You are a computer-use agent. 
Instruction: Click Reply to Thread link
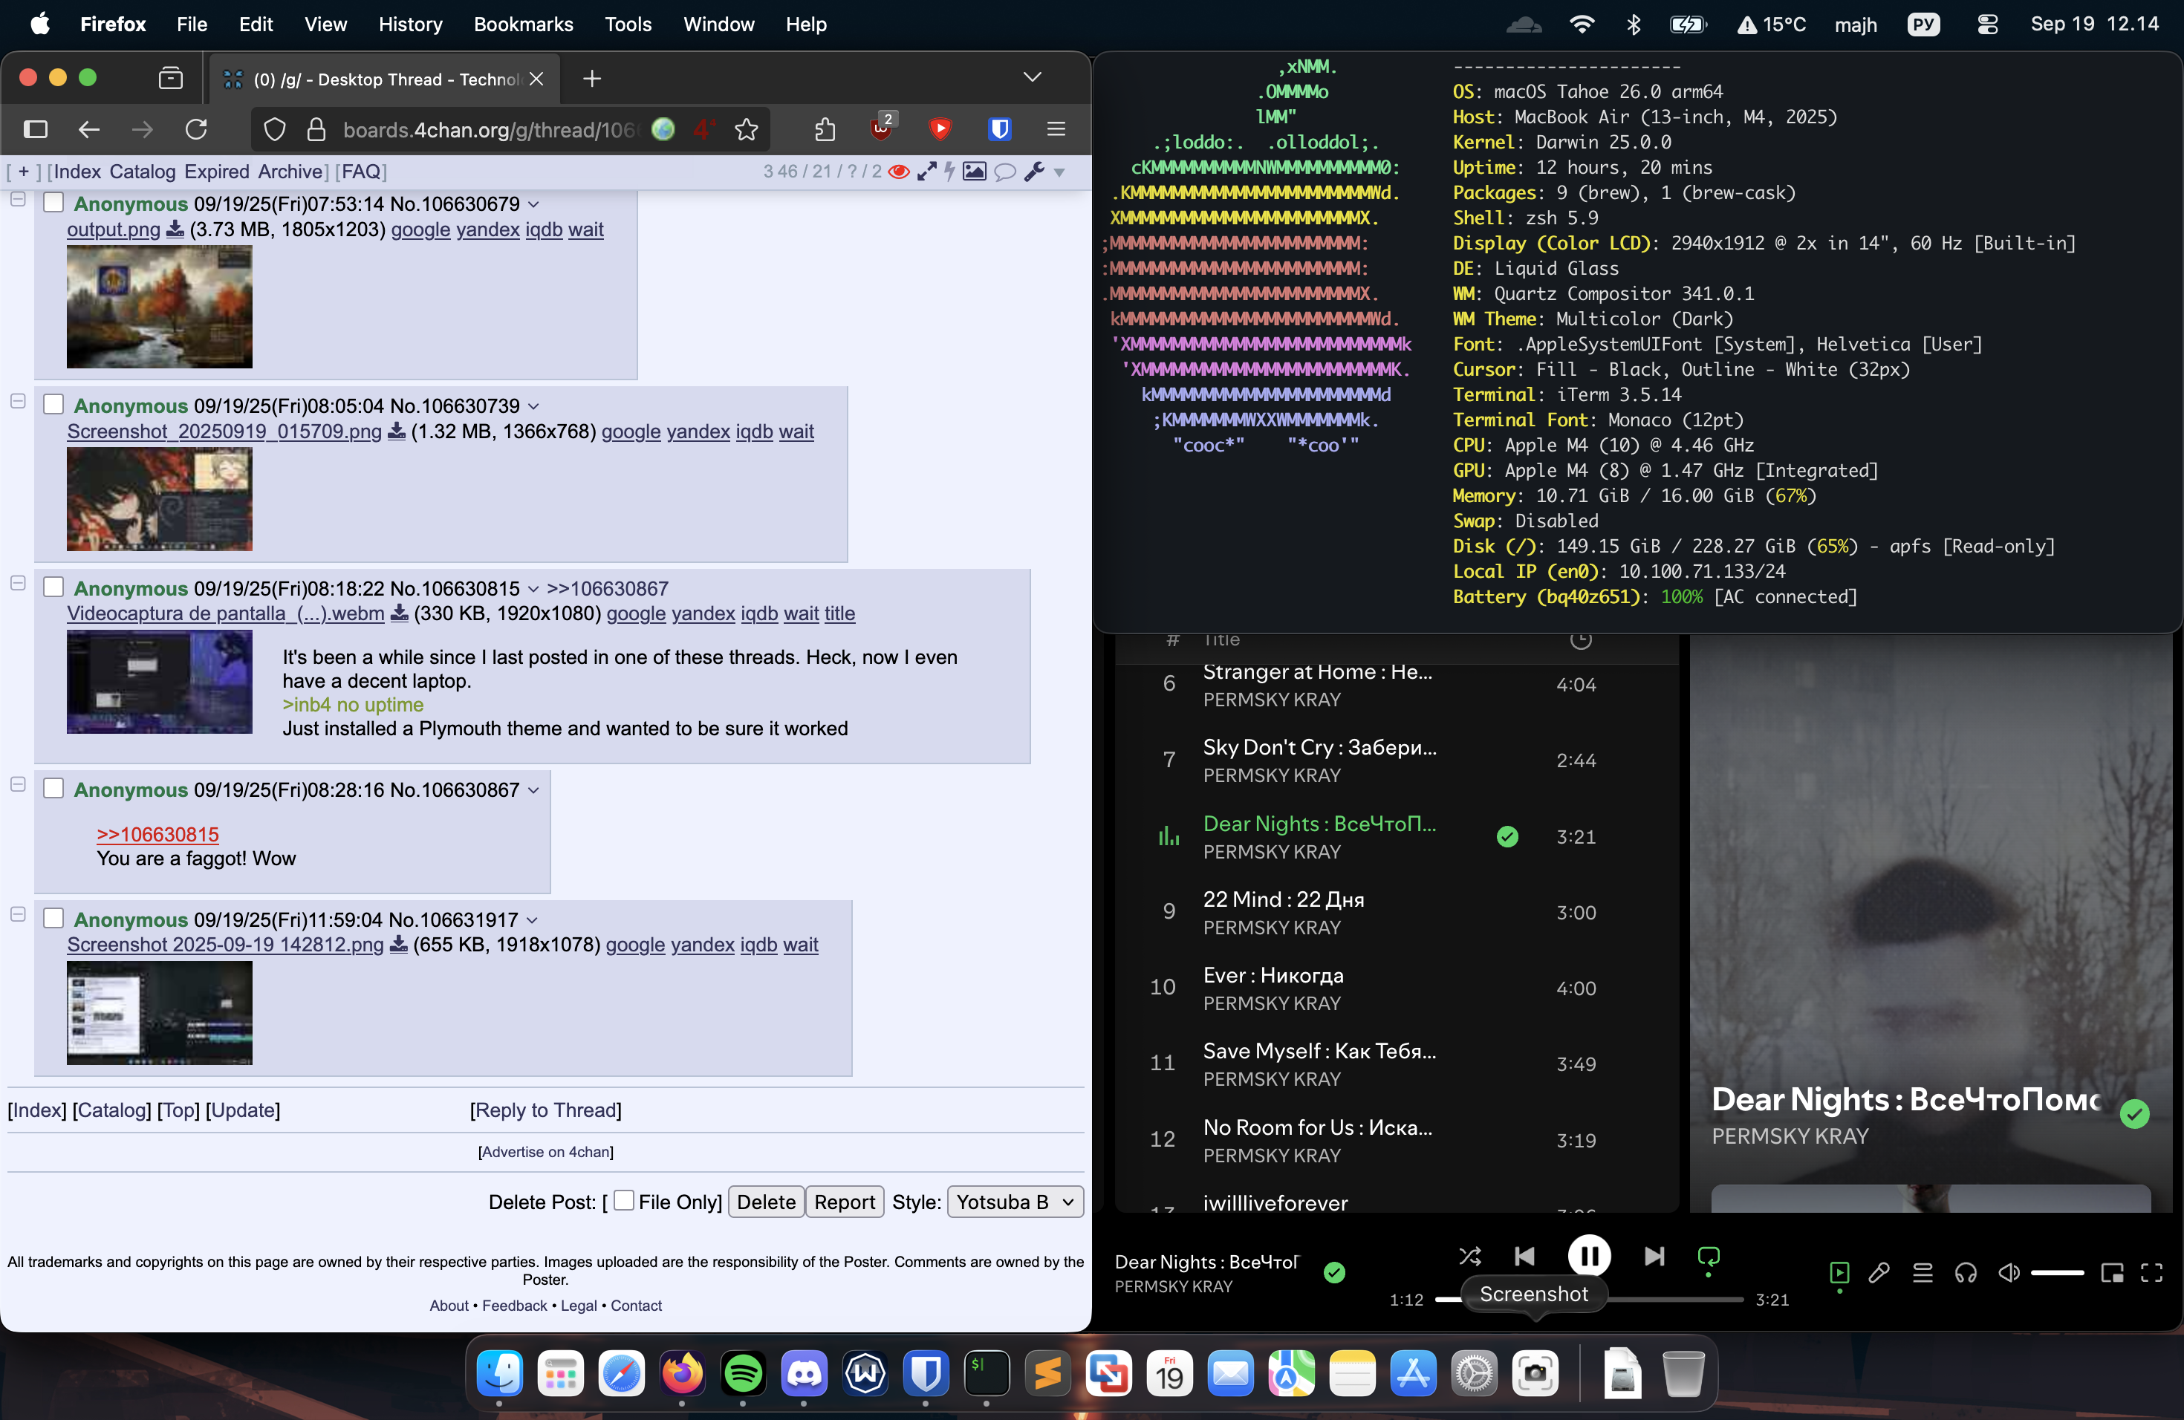(x=546, y=1110)
